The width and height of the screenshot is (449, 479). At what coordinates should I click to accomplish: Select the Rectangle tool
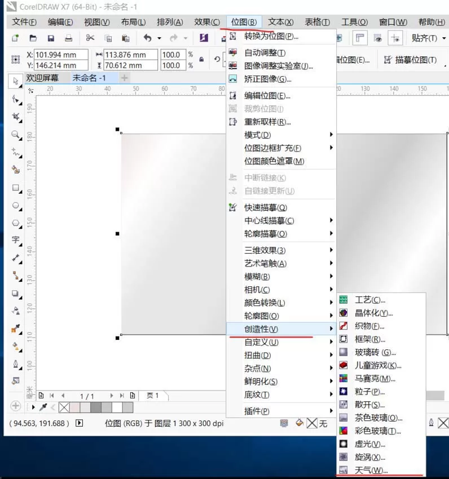coord(15,188)
